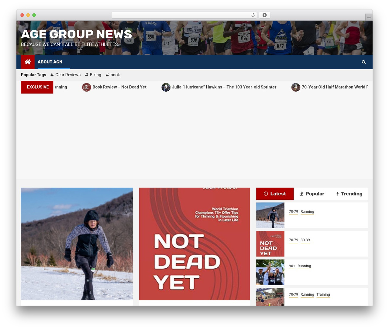Switch to the Latest tab
The height and width of the screenshot is (329, 389).
pyautogui.click(x=275, y=194)
